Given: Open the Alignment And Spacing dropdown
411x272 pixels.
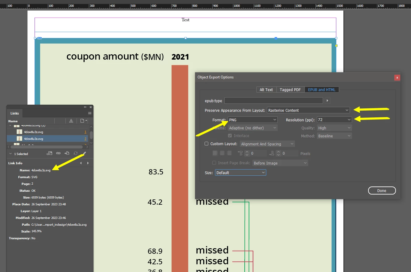Looking at the screenshot, I should pos(267,144).
